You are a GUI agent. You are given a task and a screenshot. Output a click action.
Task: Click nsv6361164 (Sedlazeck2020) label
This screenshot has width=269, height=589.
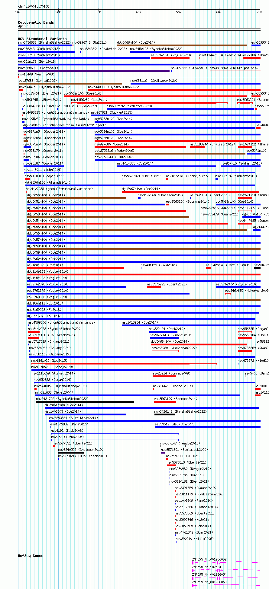[154, 81]
